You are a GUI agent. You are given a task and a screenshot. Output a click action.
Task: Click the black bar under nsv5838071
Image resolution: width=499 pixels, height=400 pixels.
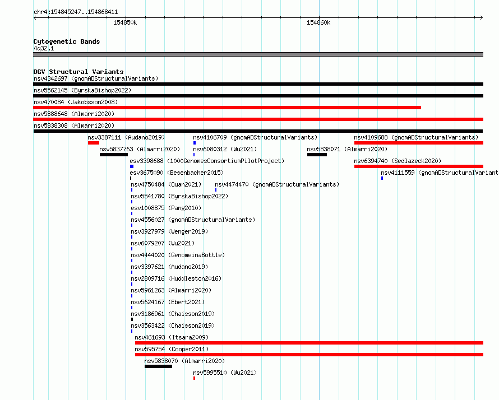click(317, 155)
